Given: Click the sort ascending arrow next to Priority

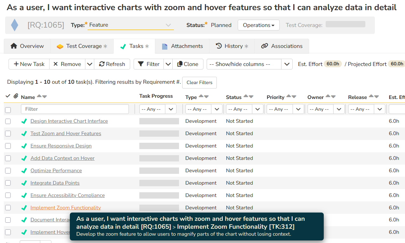Looking at the screenshot, I should [289, 96].
